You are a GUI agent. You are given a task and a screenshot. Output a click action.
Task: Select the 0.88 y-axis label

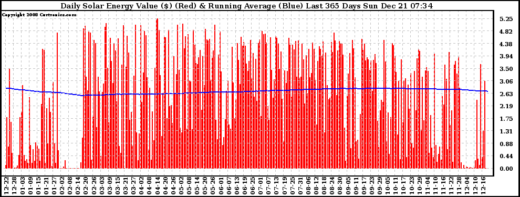pyautogui.click(x=506, y=144)
